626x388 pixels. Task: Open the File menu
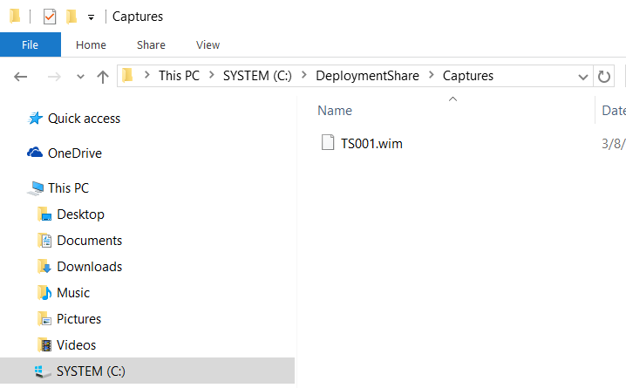point(31,44)
